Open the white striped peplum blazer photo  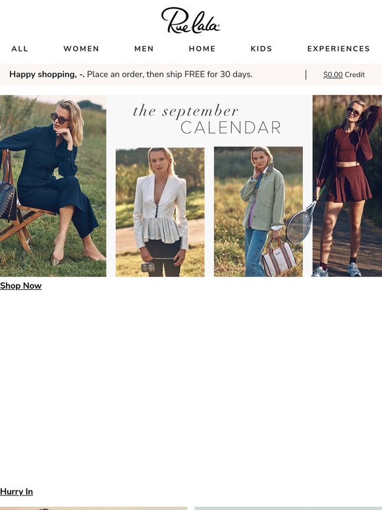tap(160, 212)
